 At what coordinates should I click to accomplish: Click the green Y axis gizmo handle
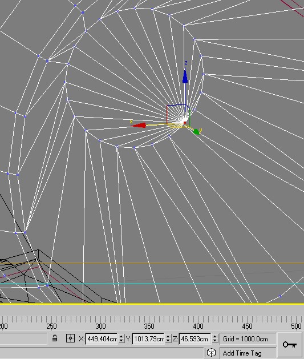click(196, 132)
